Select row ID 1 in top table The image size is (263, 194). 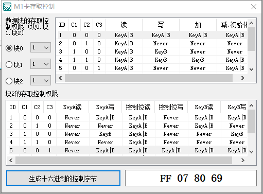tap(152, 35)
